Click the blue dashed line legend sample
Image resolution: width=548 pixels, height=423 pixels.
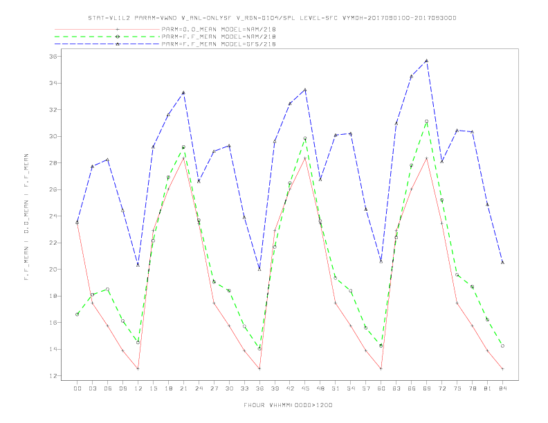(x=107, y=44)
